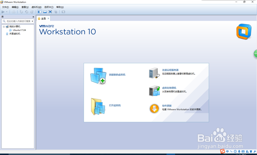Click the VMware Workstation logo at top right
Screen dimensions: 257x155
pyautogui.click(x=244, y=32)
